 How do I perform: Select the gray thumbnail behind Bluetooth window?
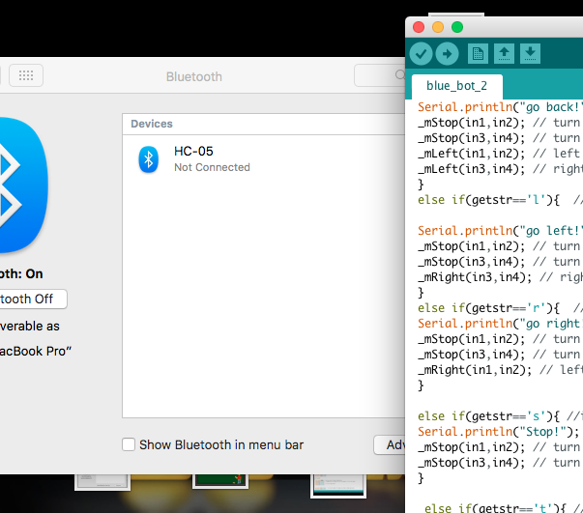click(x=102, y=482)
